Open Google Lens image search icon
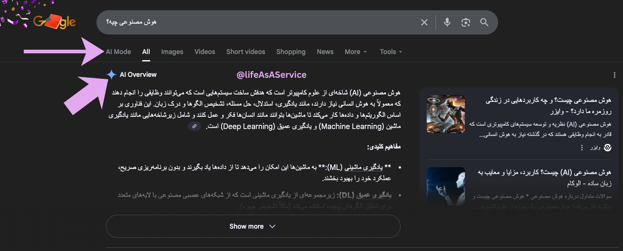 coord(465,22)
